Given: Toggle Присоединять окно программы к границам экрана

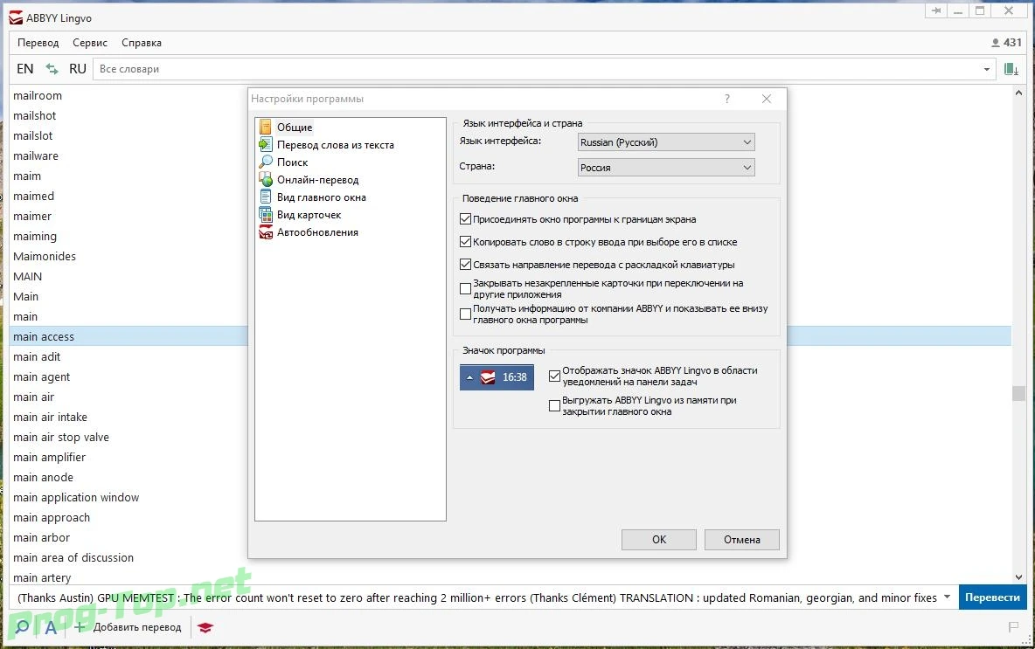Looking at the screenshot, I should tap(465, 219).
